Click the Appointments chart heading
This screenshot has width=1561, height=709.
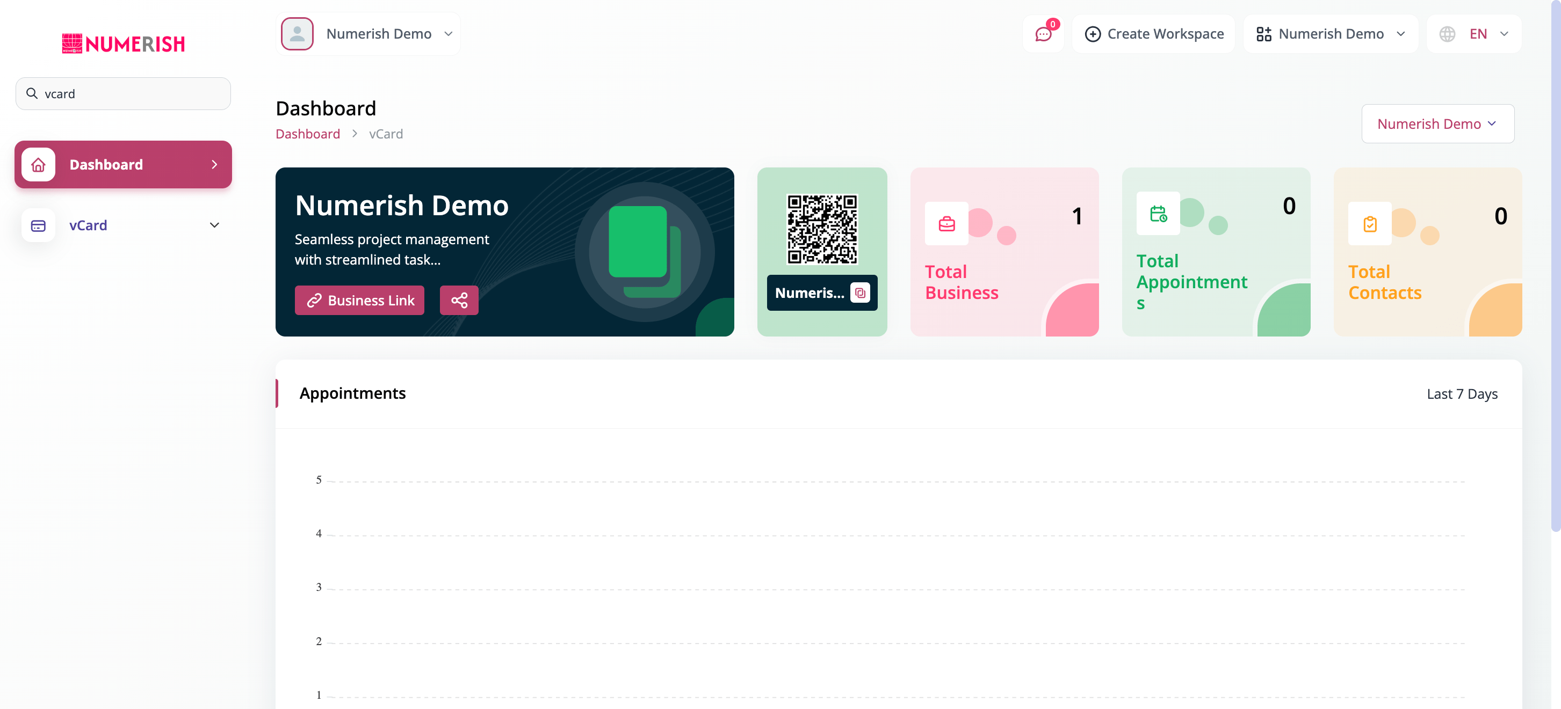click(353, 393)
